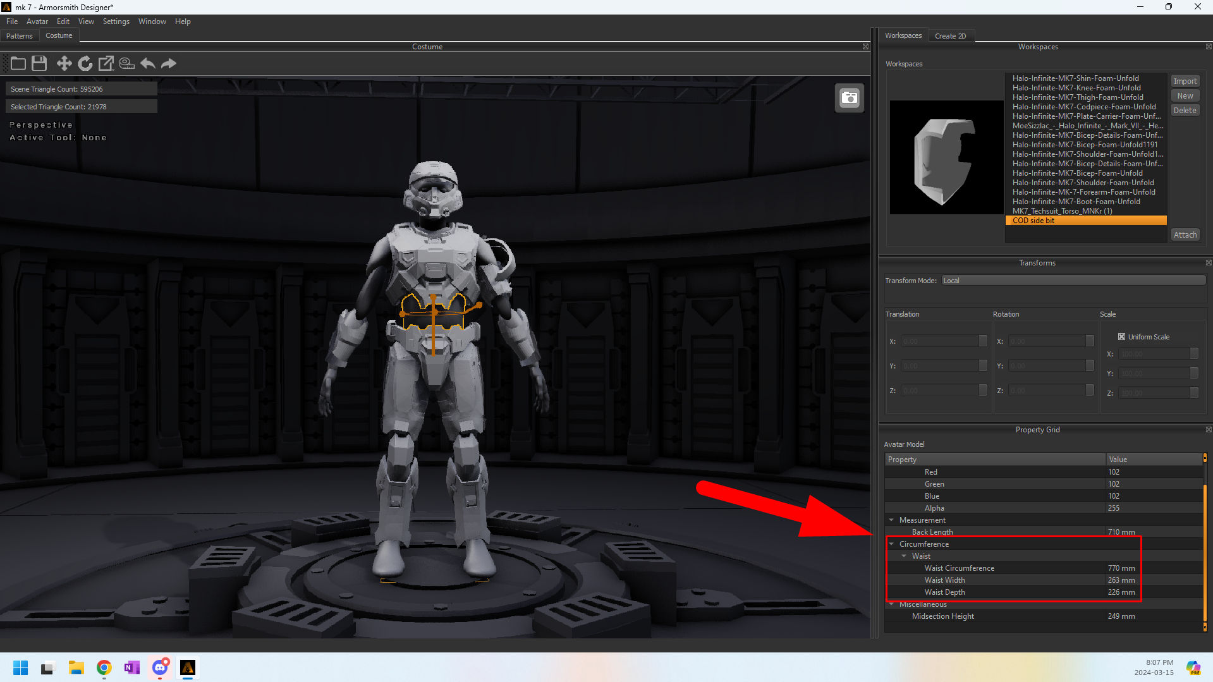Screen dimensions: 1213x682
Task: Open the Transform Mode Local dropdown
Action: pyautogui.click(x=1073, y=281)
